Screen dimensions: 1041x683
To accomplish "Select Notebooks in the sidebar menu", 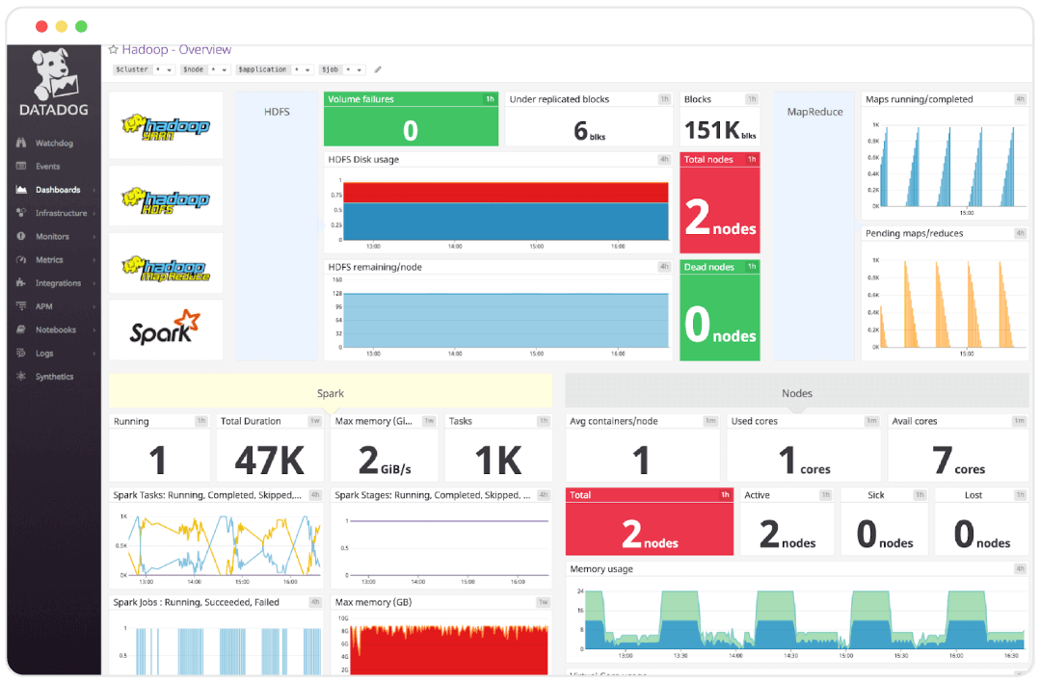I will pyautogui.click(x=33, y=329).
